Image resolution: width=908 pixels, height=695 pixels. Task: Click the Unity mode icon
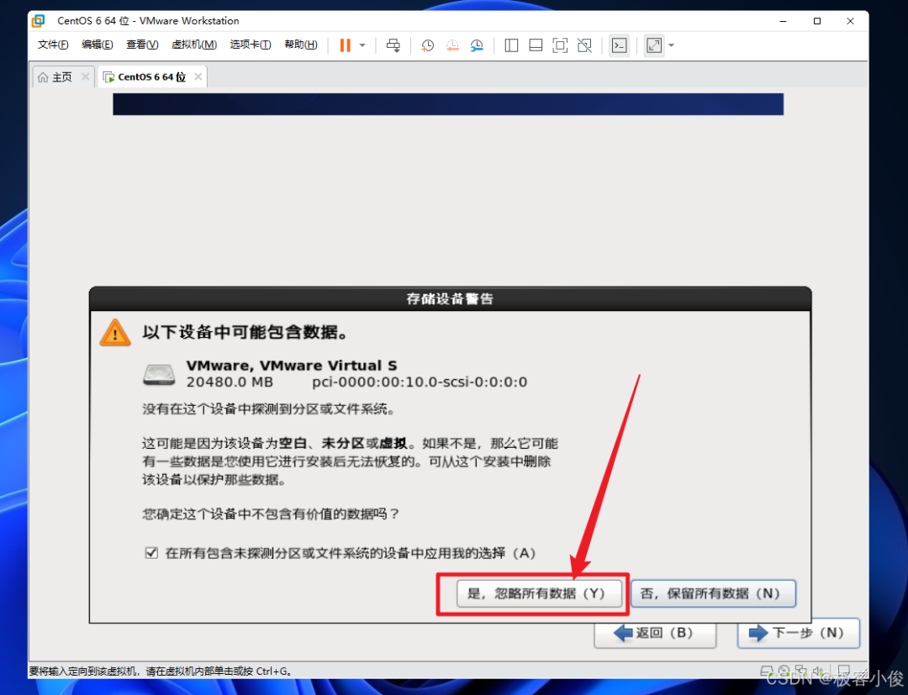pyautogui.click(x=585, y=45)
